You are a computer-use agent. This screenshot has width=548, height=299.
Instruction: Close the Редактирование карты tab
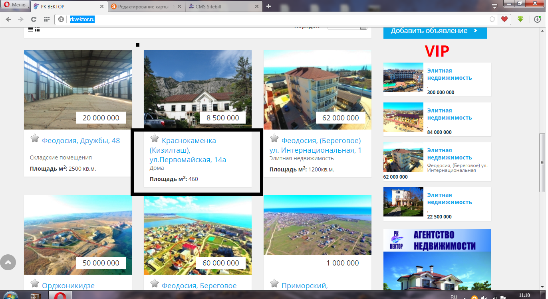pos(180,6)
